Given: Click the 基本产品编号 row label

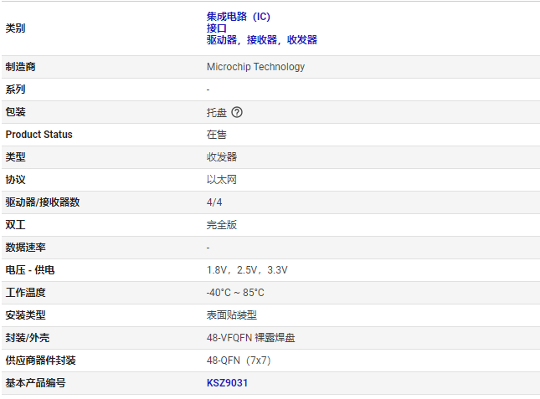Looking at the screenshot, I should pyautogui.click(x=35, y=383).
